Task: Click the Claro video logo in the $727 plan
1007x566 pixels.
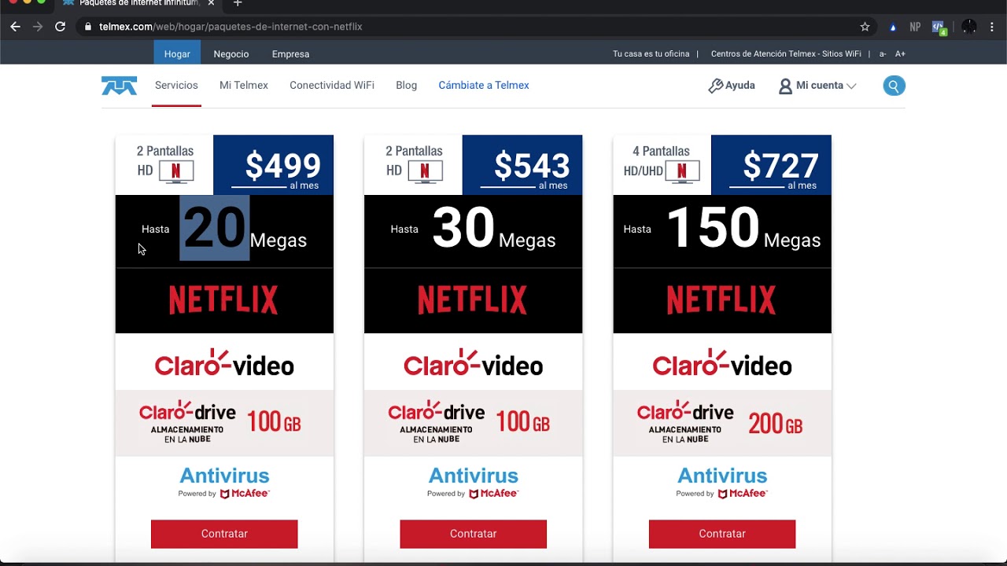Action: coord(722,363)
